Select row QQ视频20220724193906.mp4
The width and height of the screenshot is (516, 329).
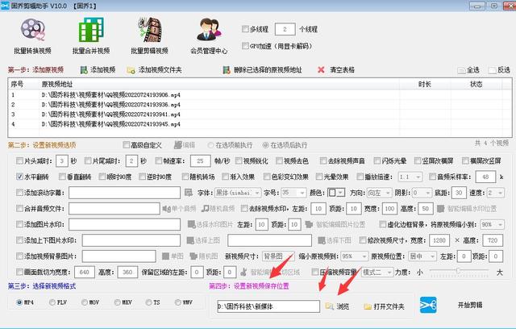(x=260, y=95)
